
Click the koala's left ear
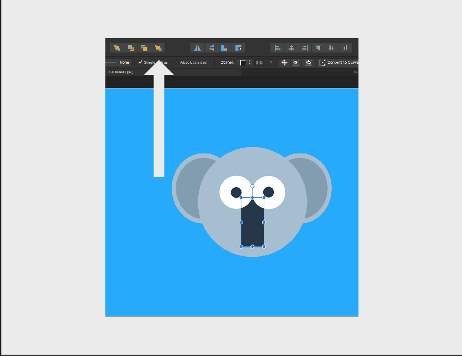coord(190,188)
